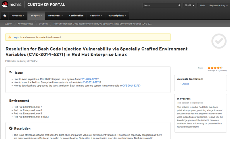This screenshot has height=141, width=230.
Task: Open the Products dropdown menu
Action: [18, 16]
